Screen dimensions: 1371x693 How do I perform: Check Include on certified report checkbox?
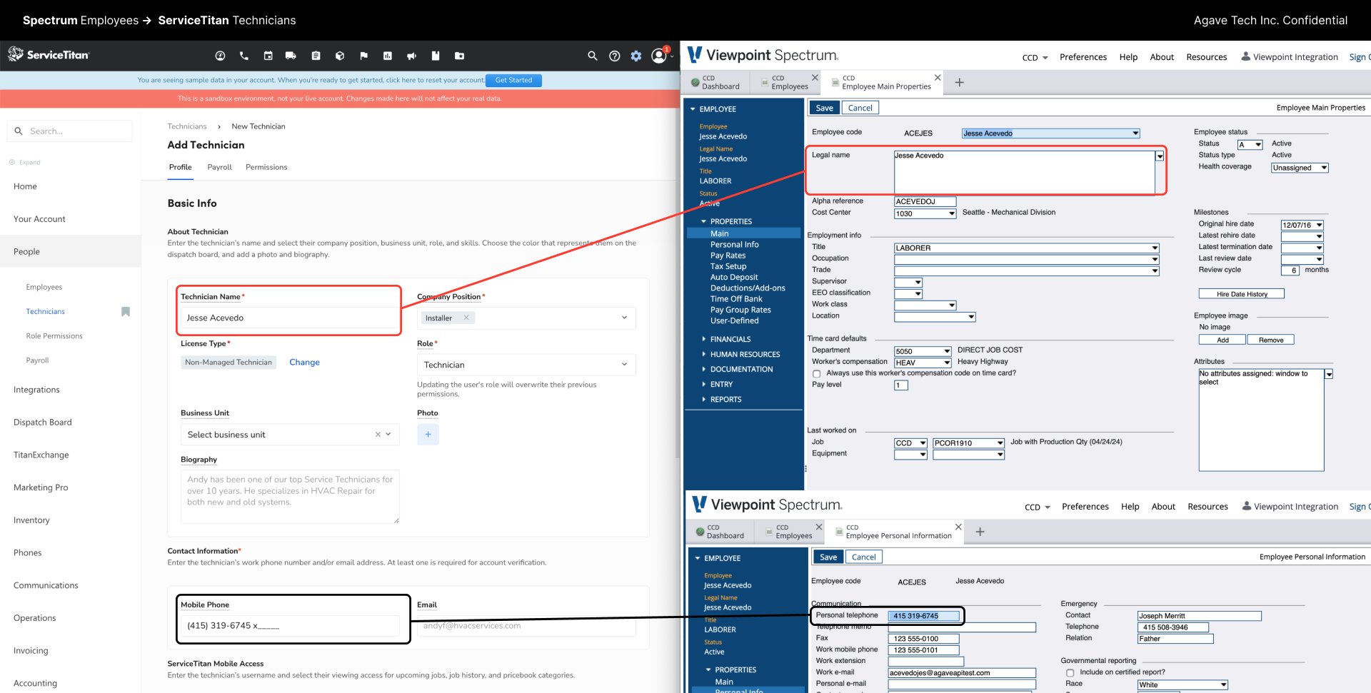pyautogui.click(x=1070, y=673)
